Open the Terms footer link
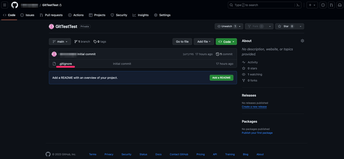 93,154
